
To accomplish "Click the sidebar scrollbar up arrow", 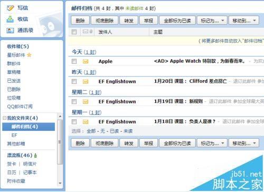I will 60,116.
